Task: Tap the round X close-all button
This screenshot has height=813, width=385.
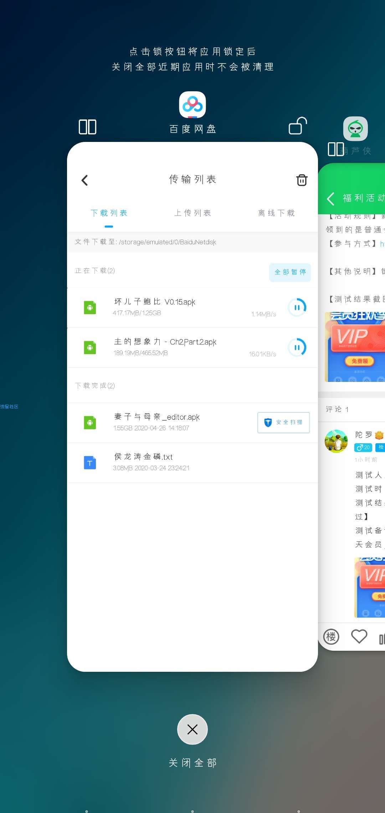Action: [192, 730]
